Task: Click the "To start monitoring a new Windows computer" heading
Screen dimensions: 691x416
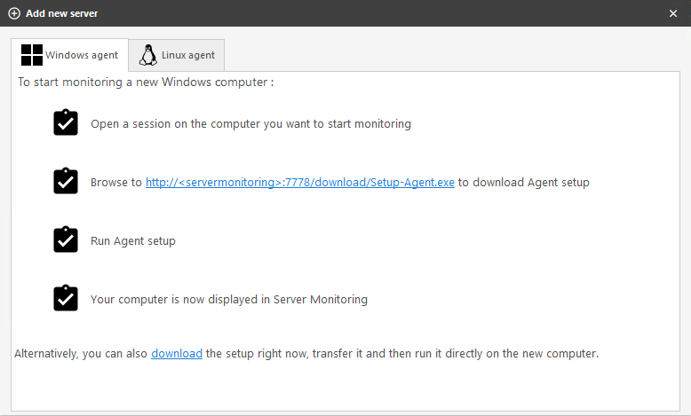Action: point(146,82)
